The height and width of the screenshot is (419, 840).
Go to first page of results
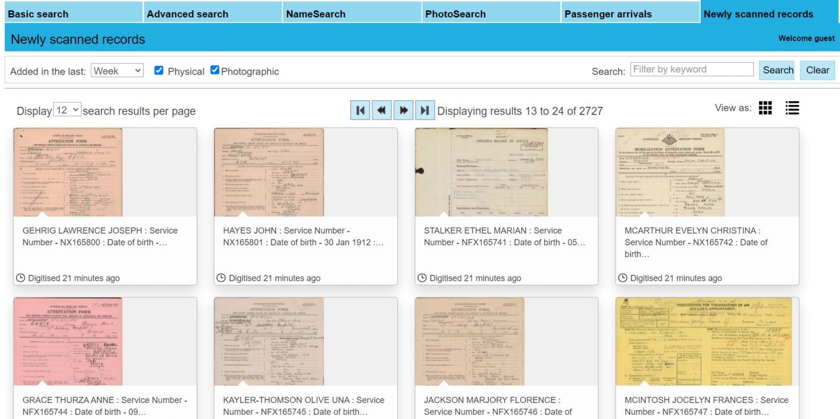coord(360,110)
